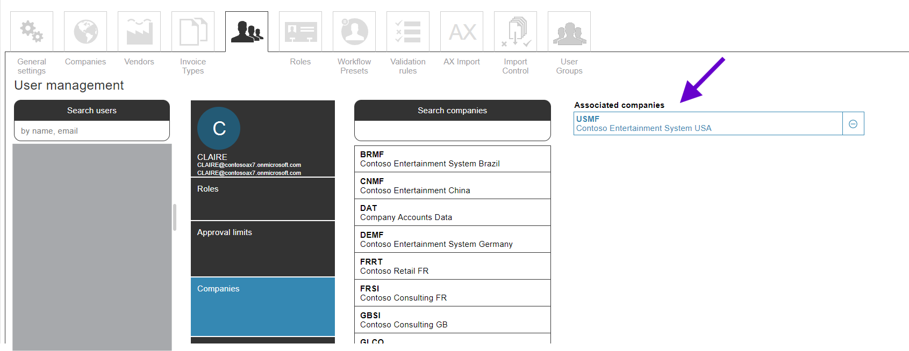Go to the Vendors tab label
The image size is (909, 351).
139,62
